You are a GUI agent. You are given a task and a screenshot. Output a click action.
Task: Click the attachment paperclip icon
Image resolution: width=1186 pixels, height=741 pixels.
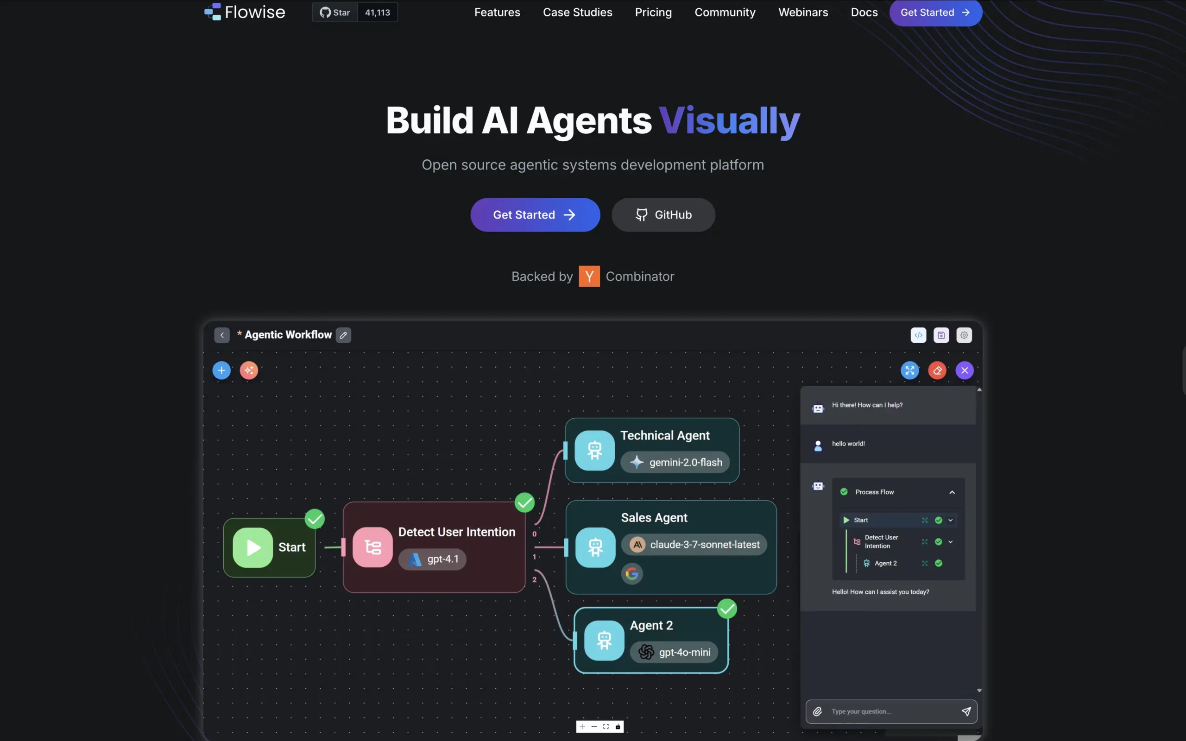[817, 712]
